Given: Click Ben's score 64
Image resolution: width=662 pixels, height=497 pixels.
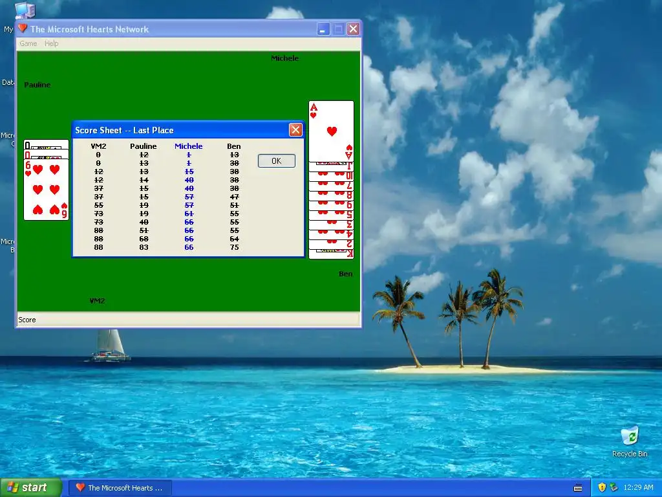Looking at the screenshot, I should point(234,239).
